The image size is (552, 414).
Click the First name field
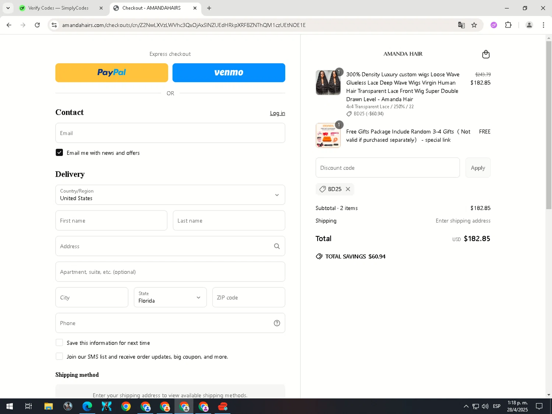coord(111,220)
